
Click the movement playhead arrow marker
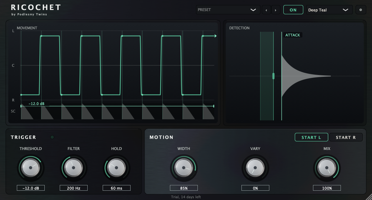215,36
